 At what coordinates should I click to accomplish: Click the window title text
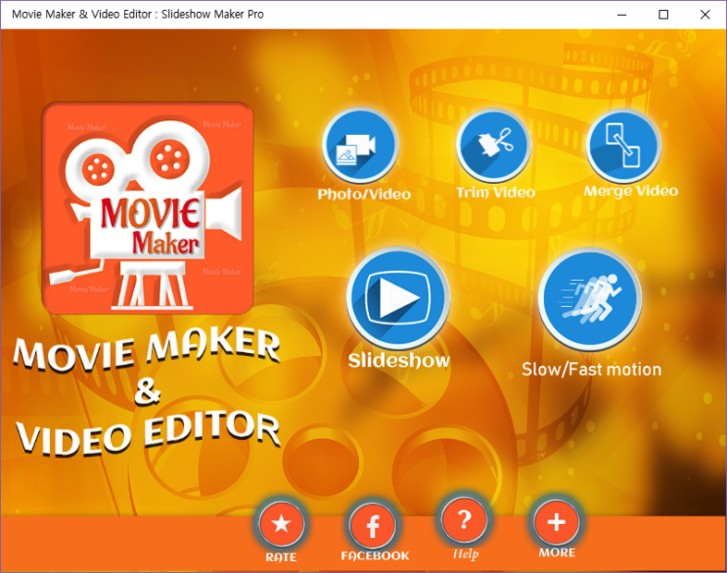click(x=138, y=15)
